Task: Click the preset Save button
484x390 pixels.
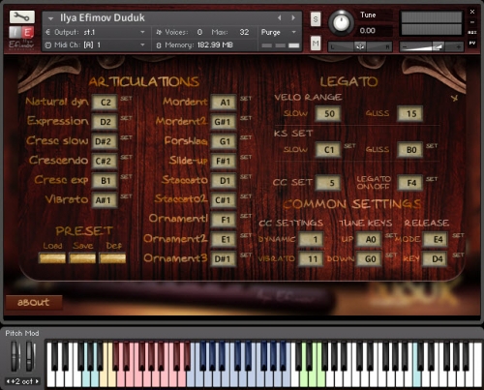Action: [82, 258]
